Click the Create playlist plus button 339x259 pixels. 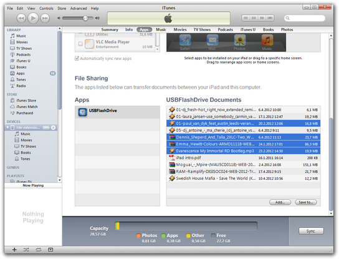[x=14, y=250]
